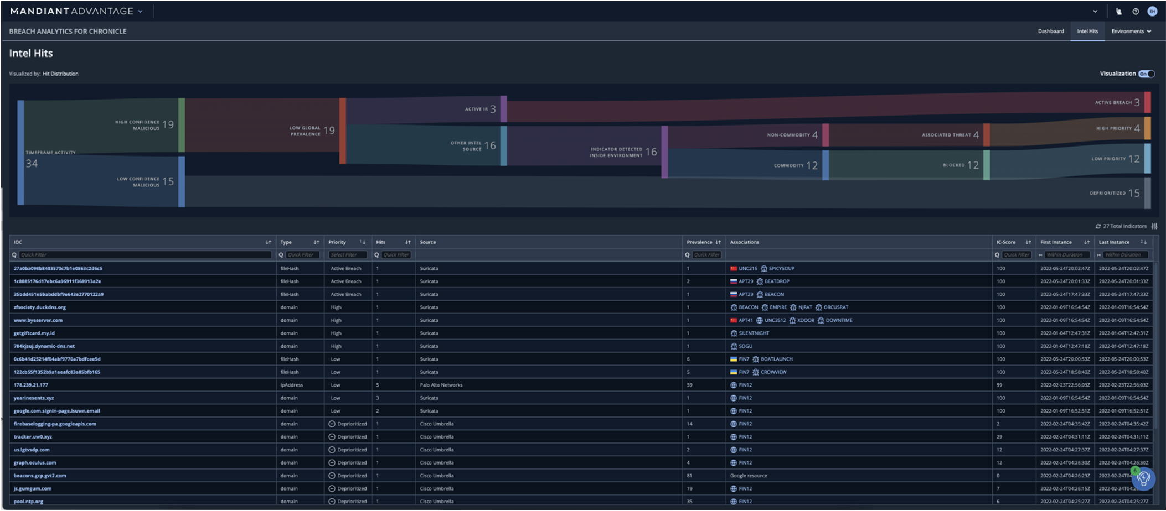Click the IC-Score filter search magnifier icon
The image size is (1166, 511).
(x=997, y=255)
